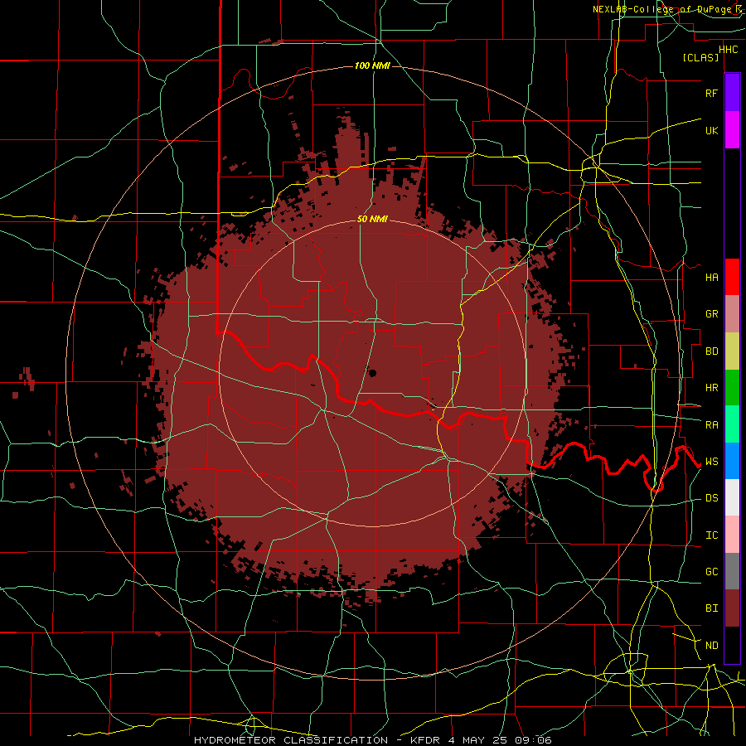Click the HR green legend swatch
Image resolution: width=746 pixels, height=746 pixels.
click(732, 388)
